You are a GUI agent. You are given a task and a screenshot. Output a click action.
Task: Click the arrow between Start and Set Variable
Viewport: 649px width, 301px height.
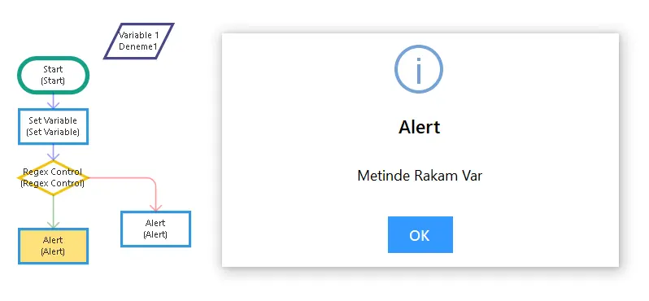pos(53,101)
